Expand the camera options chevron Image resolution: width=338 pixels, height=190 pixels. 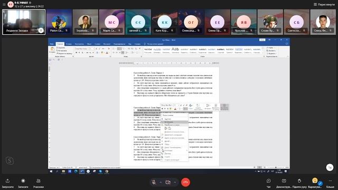175,183
